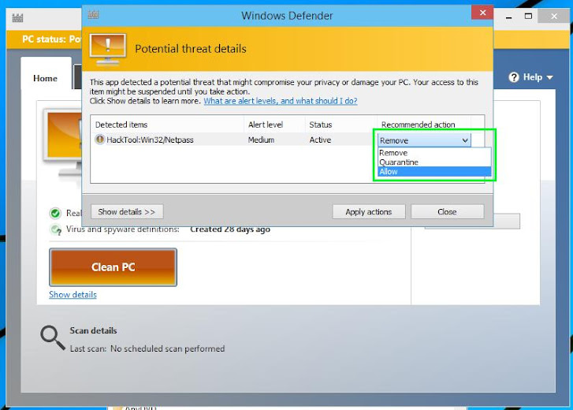Maximize the main Windows Defender window
573x410 pixels.
tap(528, 16)
